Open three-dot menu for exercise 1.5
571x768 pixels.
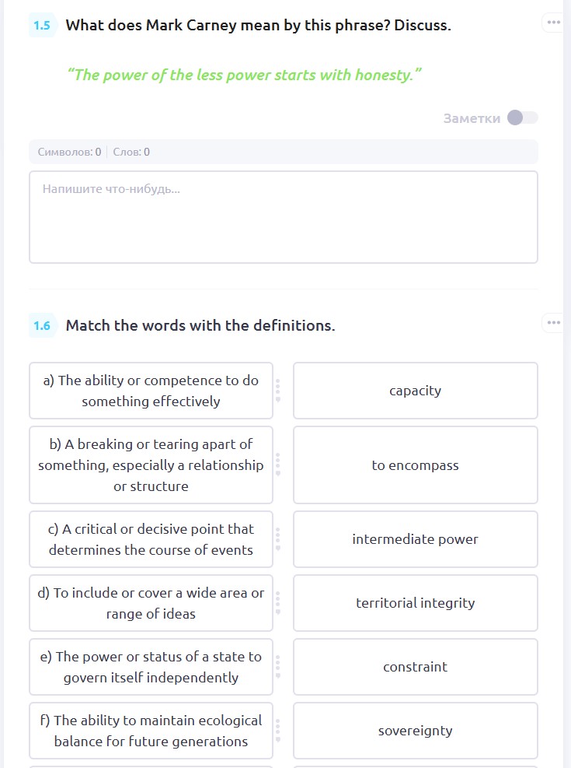553,23
